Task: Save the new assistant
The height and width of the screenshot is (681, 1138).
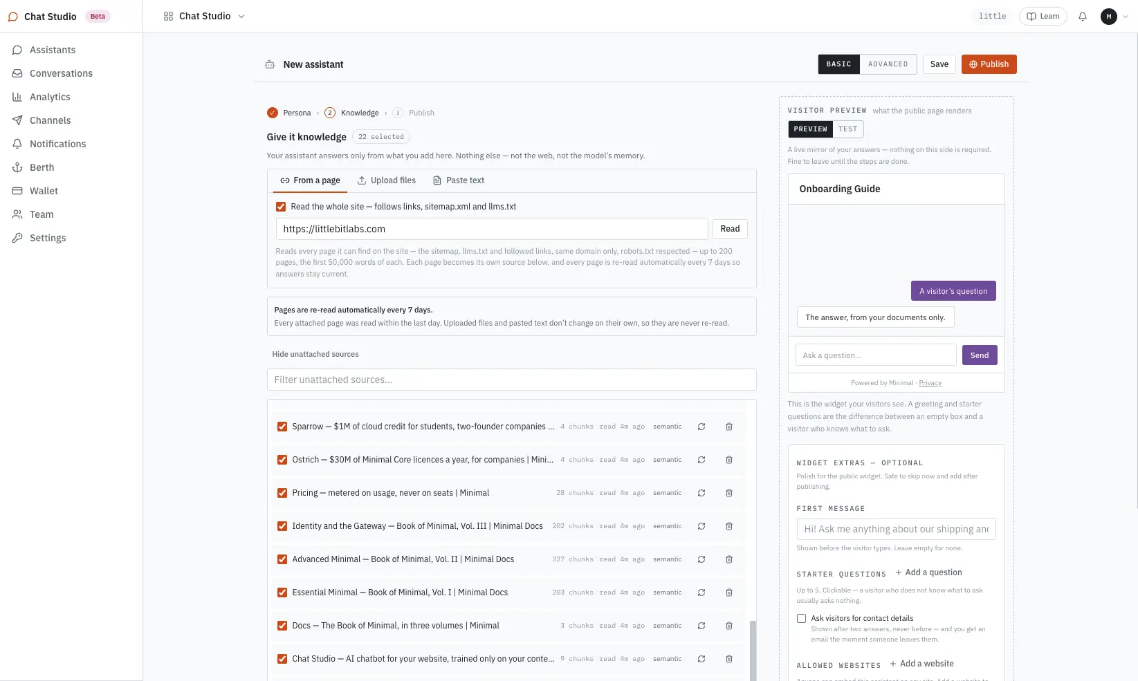Action: pos(939,64)
